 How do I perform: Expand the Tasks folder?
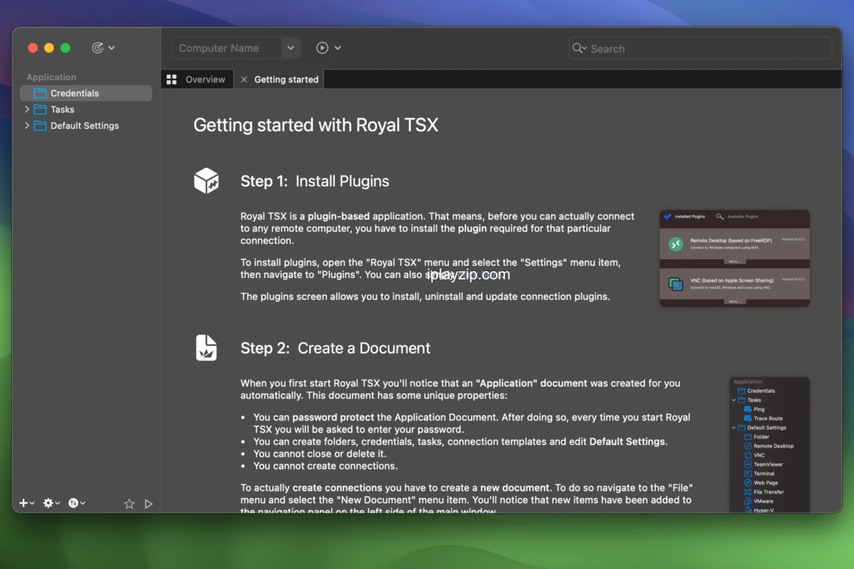pyautogui.click(x=27, y=109)
